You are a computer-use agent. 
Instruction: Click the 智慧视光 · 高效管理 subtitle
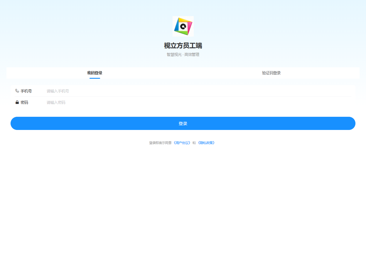tap(183, 55)
